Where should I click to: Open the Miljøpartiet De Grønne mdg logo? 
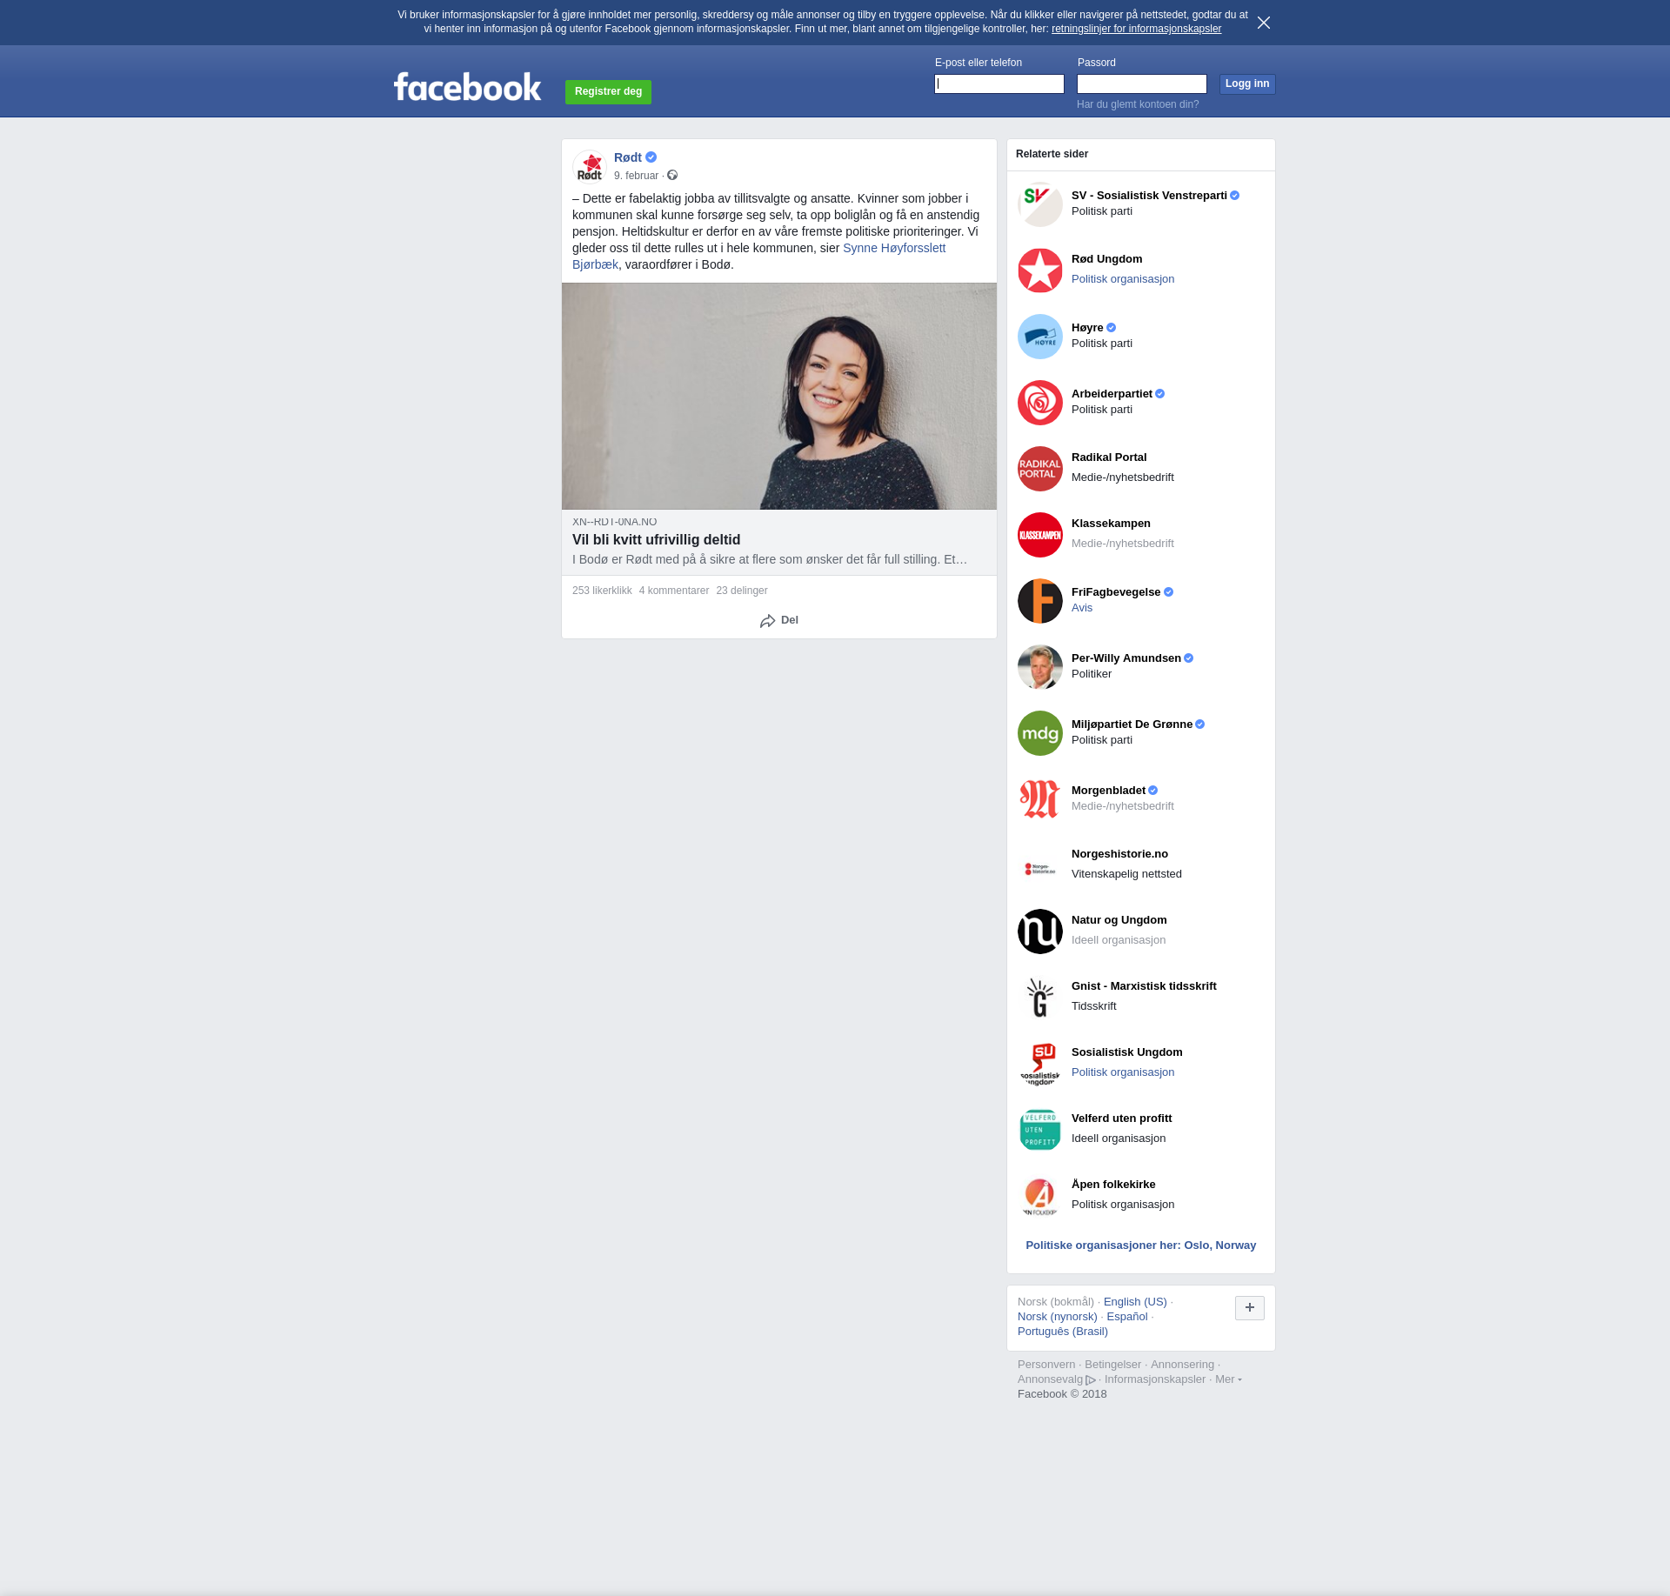(x=1040, y=733)
